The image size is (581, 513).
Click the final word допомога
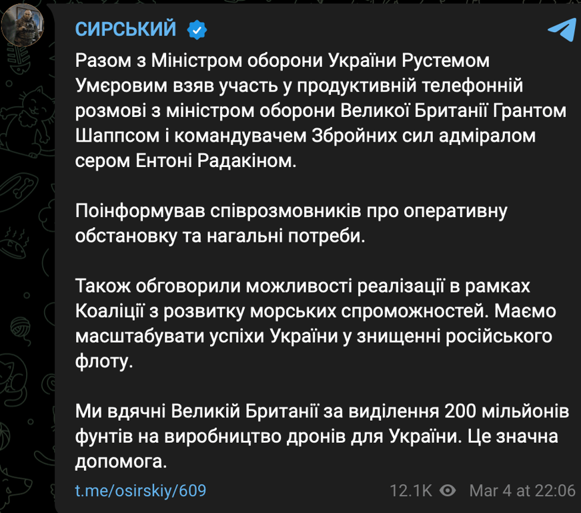click(x=121, y=462)
